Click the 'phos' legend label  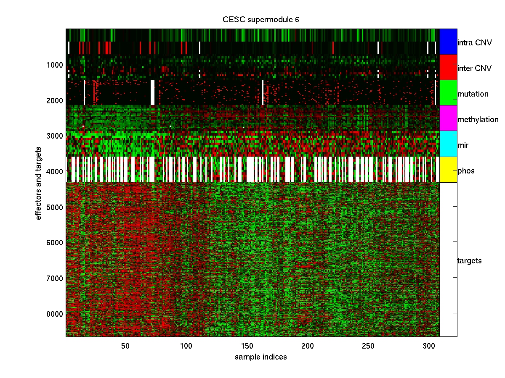pyautogui.click(x=465, y=171)
